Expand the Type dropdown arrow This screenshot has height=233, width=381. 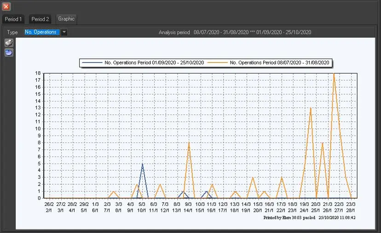(64, 32)
